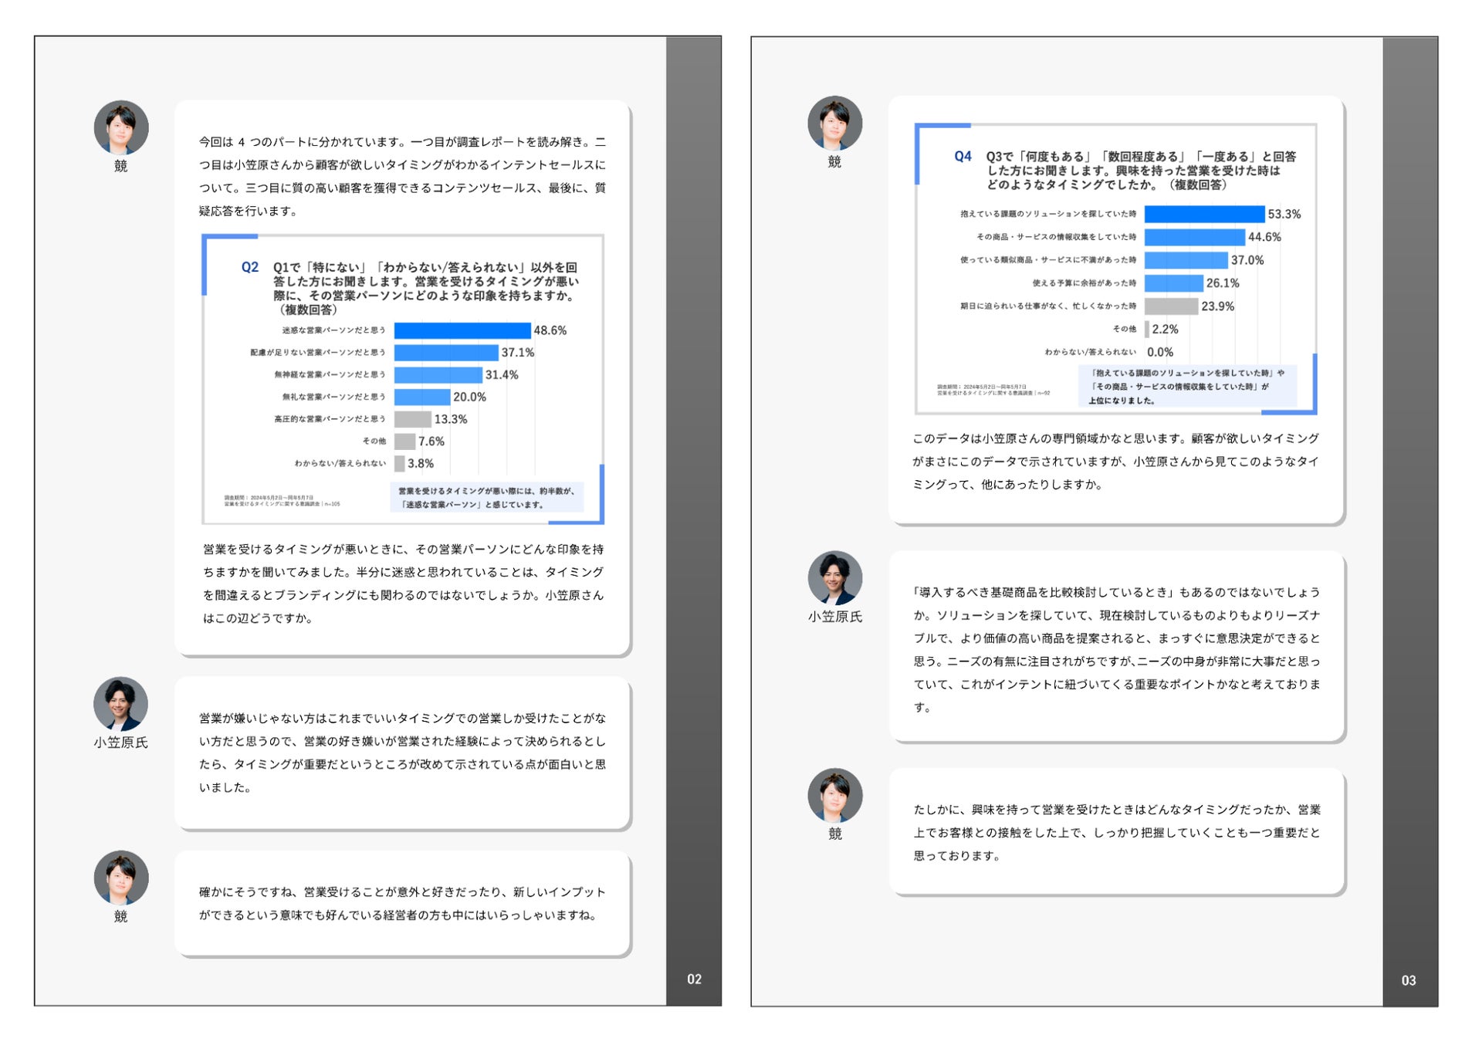The width and height of the screenshot is (1472, 1042).
Task: Click the 競 avatar beside the たしかに、興味を持って message
Action: tap(835, 795)
